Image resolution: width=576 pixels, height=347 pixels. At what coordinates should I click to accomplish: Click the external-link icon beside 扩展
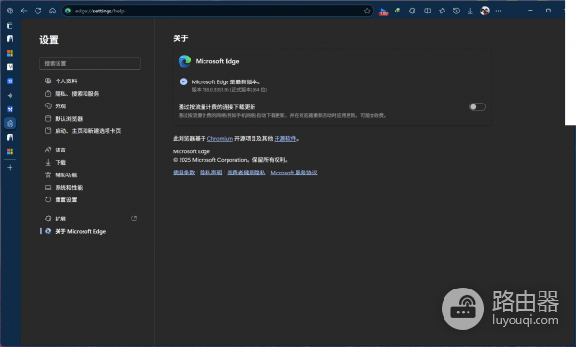(x=134, y=219)
